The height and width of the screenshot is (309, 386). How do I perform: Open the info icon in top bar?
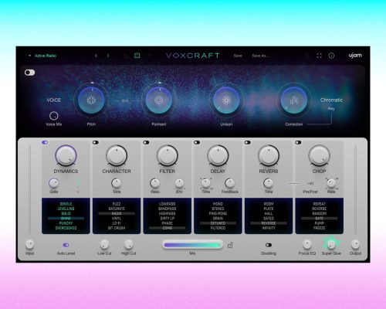coord(331,56)
